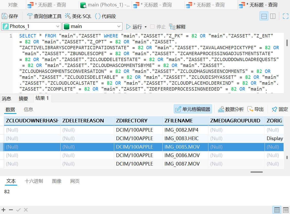290x214 pixels.
Task: Click the ZDIRECTORY column header
Action: [138, 121]
